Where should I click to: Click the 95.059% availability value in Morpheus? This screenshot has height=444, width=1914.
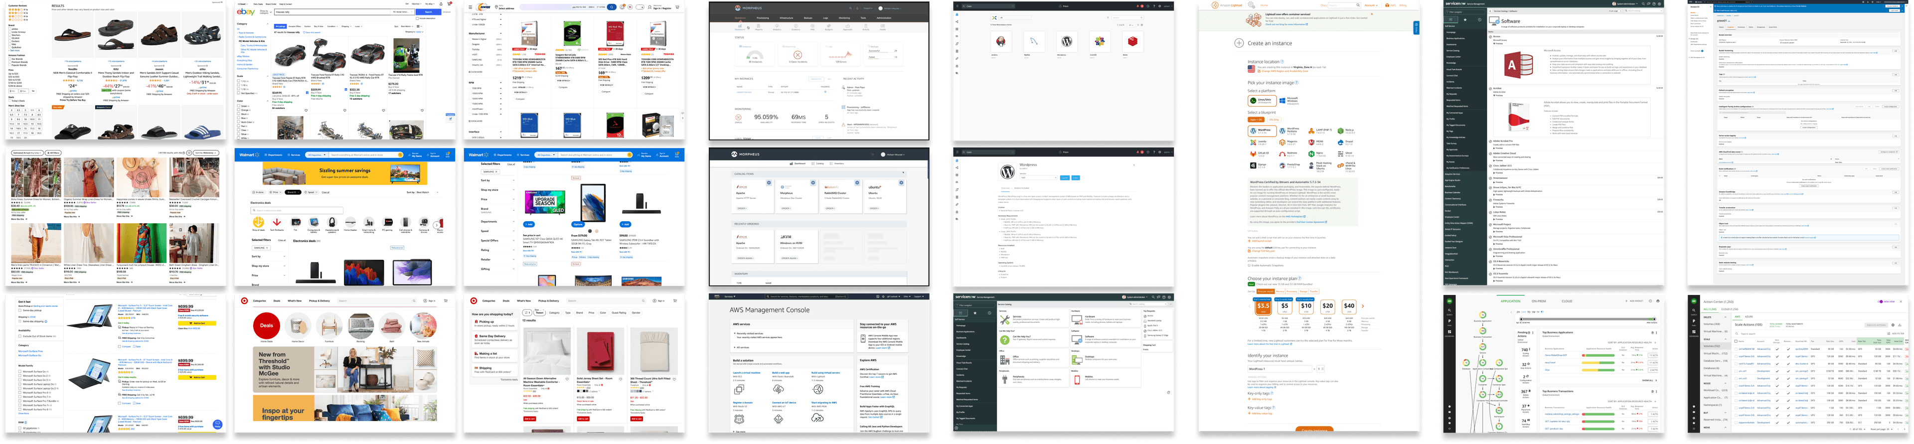pos(765,117)
